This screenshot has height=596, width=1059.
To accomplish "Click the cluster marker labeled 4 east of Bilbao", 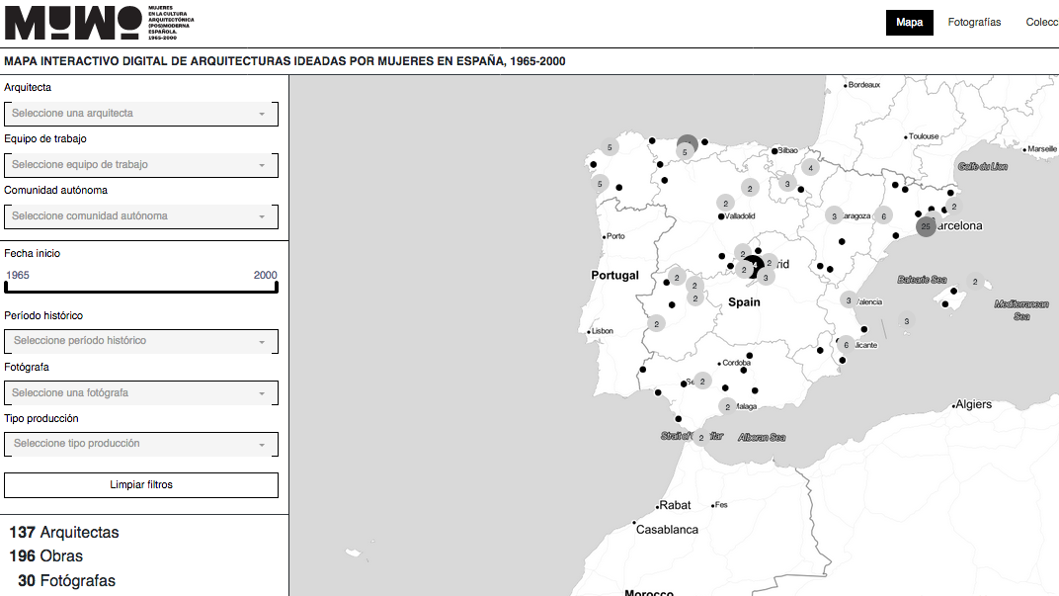I will point(811,167).
